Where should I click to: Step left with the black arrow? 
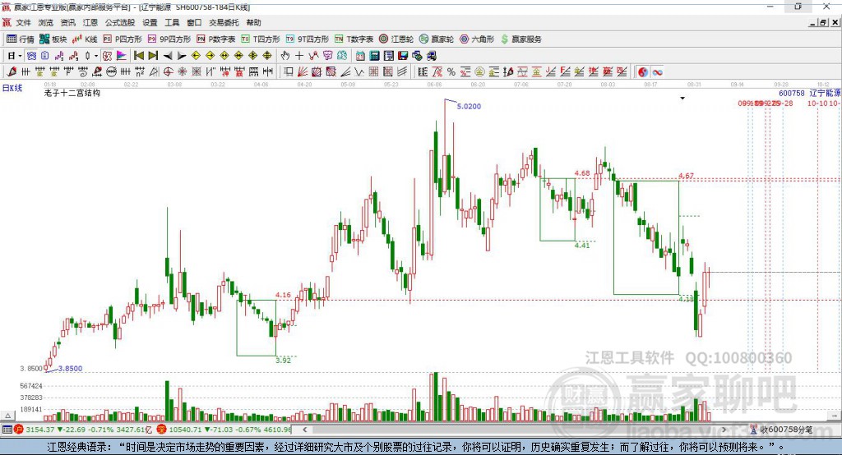pyautogui.click(x=168, y=56)
